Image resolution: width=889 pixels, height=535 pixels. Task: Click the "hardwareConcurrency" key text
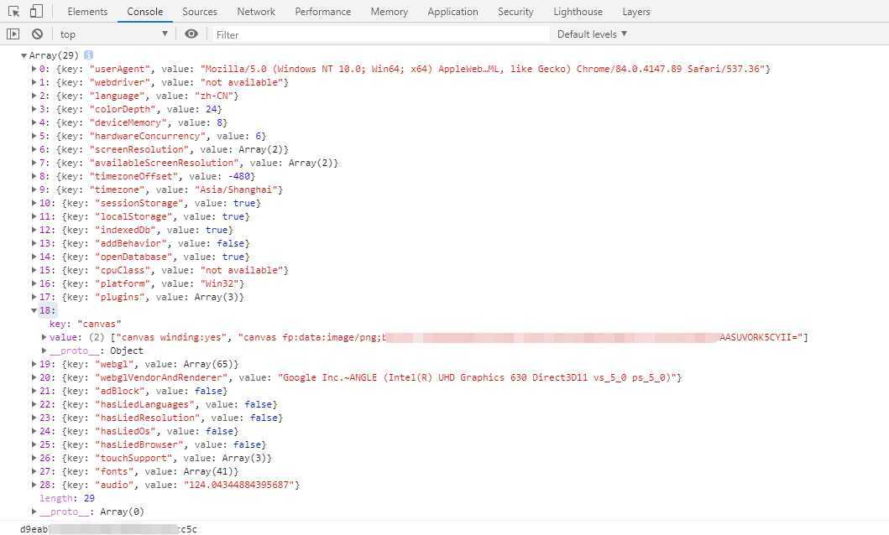point(148,136)
